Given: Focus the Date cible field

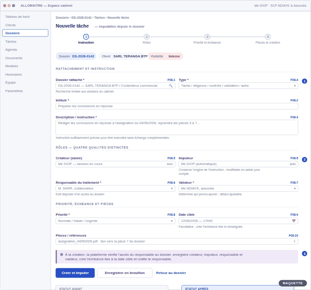Looking at the screenshot, I should coord(238,221).
